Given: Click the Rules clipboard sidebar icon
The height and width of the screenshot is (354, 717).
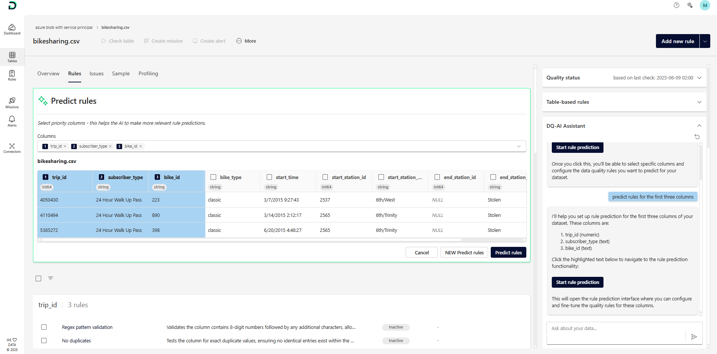Looking at the screenshot, I should [12, 75].
